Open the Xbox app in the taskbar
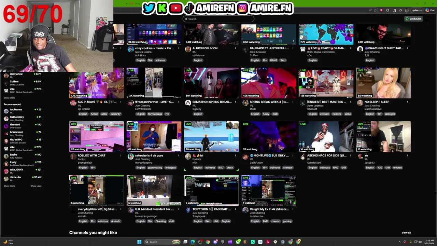437x246 pixels. [238, 242]
